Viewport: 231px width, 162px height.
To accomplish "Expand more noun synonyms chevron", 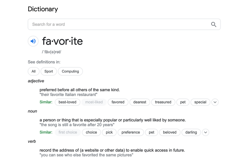I will [x=205, y=132].
